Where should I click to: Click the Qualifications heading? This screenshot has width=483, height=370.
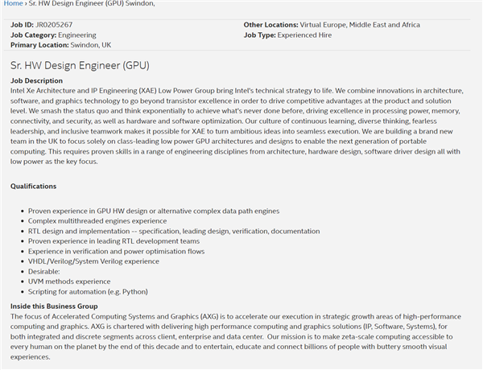point(33,187)
